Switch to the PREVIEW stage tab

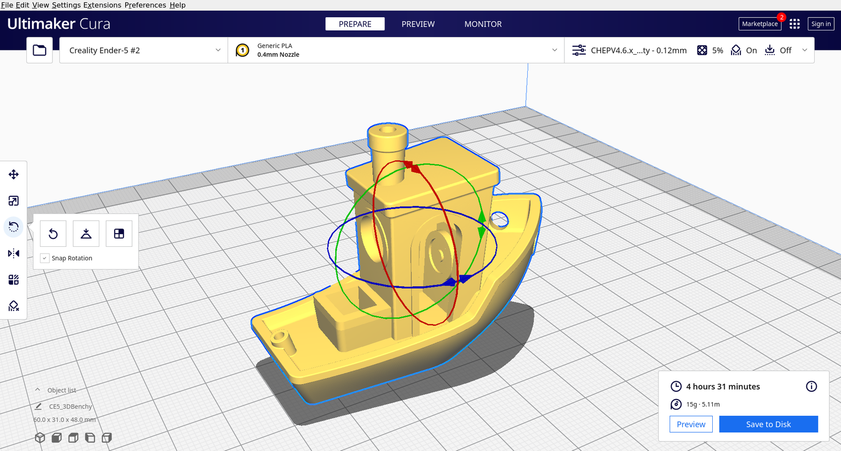point(418,24)
